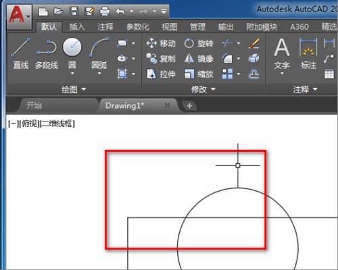Viewport: 338px width, 270px height.
Task: Click the 缩放 scale tool
Action: 199,74
